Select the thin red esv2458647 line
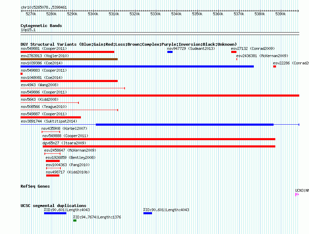309x234 pixels. click(x=52, y=154)
